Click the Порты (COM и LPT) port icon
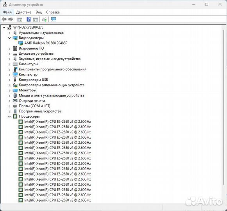Image resolution: width=227 pixels, height=211 pixels. point(15,106)
